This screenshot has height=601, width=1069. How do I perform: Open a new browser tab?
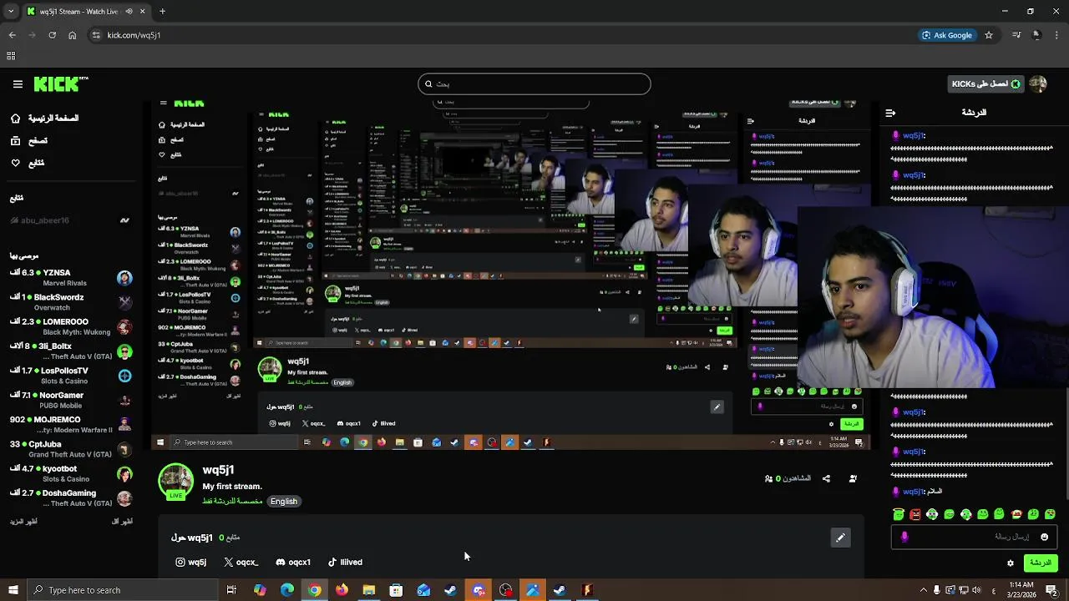(162, 12)
